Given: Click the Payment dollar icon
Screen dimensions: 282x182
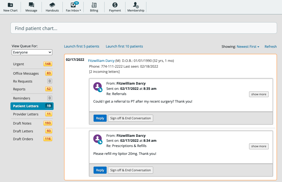Looking at the screenshot, I should pyautogui.click(x=115, y=5).
